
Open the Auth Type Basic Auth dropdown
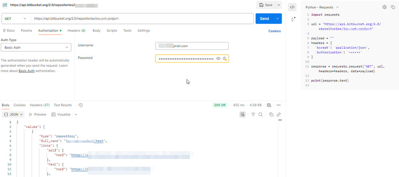tap(36, 47)
